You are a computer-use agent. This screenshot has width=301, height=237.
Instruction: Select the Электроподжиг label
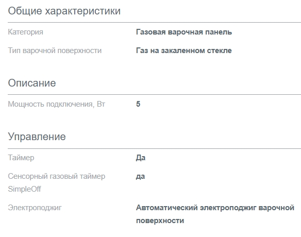point(35,208)
